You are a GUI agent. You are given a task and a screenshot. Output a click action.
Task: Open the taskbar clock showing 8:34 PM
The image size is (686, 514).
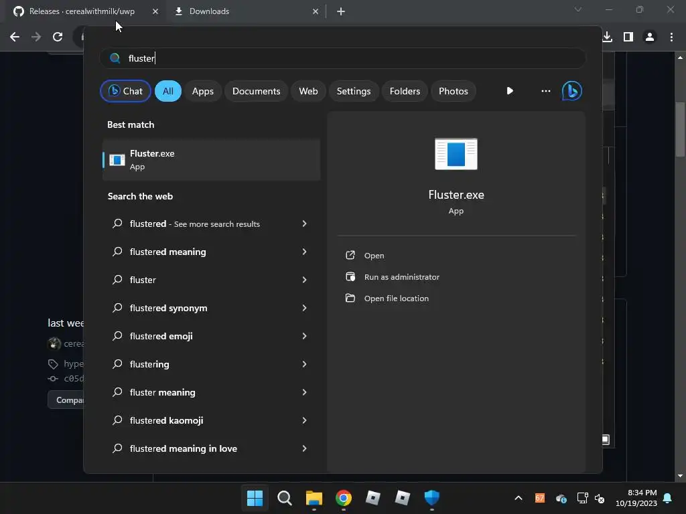pyautogui.click(x=636, y=498)
